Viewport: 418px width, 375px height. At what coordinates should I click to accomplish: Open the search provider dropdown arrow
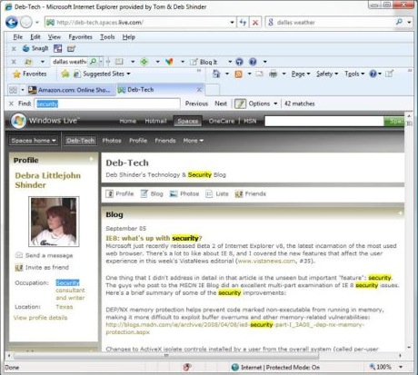tap(409, 22)
